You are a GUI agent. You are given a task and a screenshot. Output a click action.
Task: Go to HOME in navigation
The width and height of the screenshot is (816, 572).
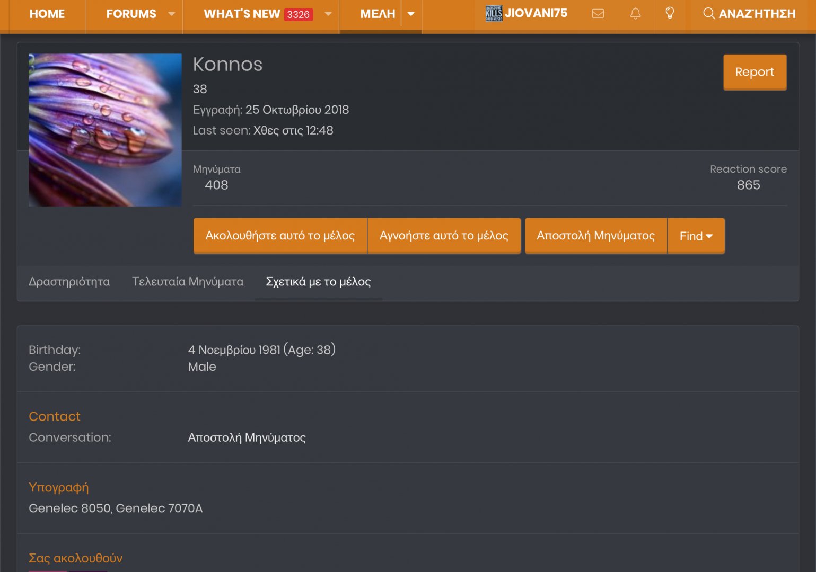pos(47,14)
